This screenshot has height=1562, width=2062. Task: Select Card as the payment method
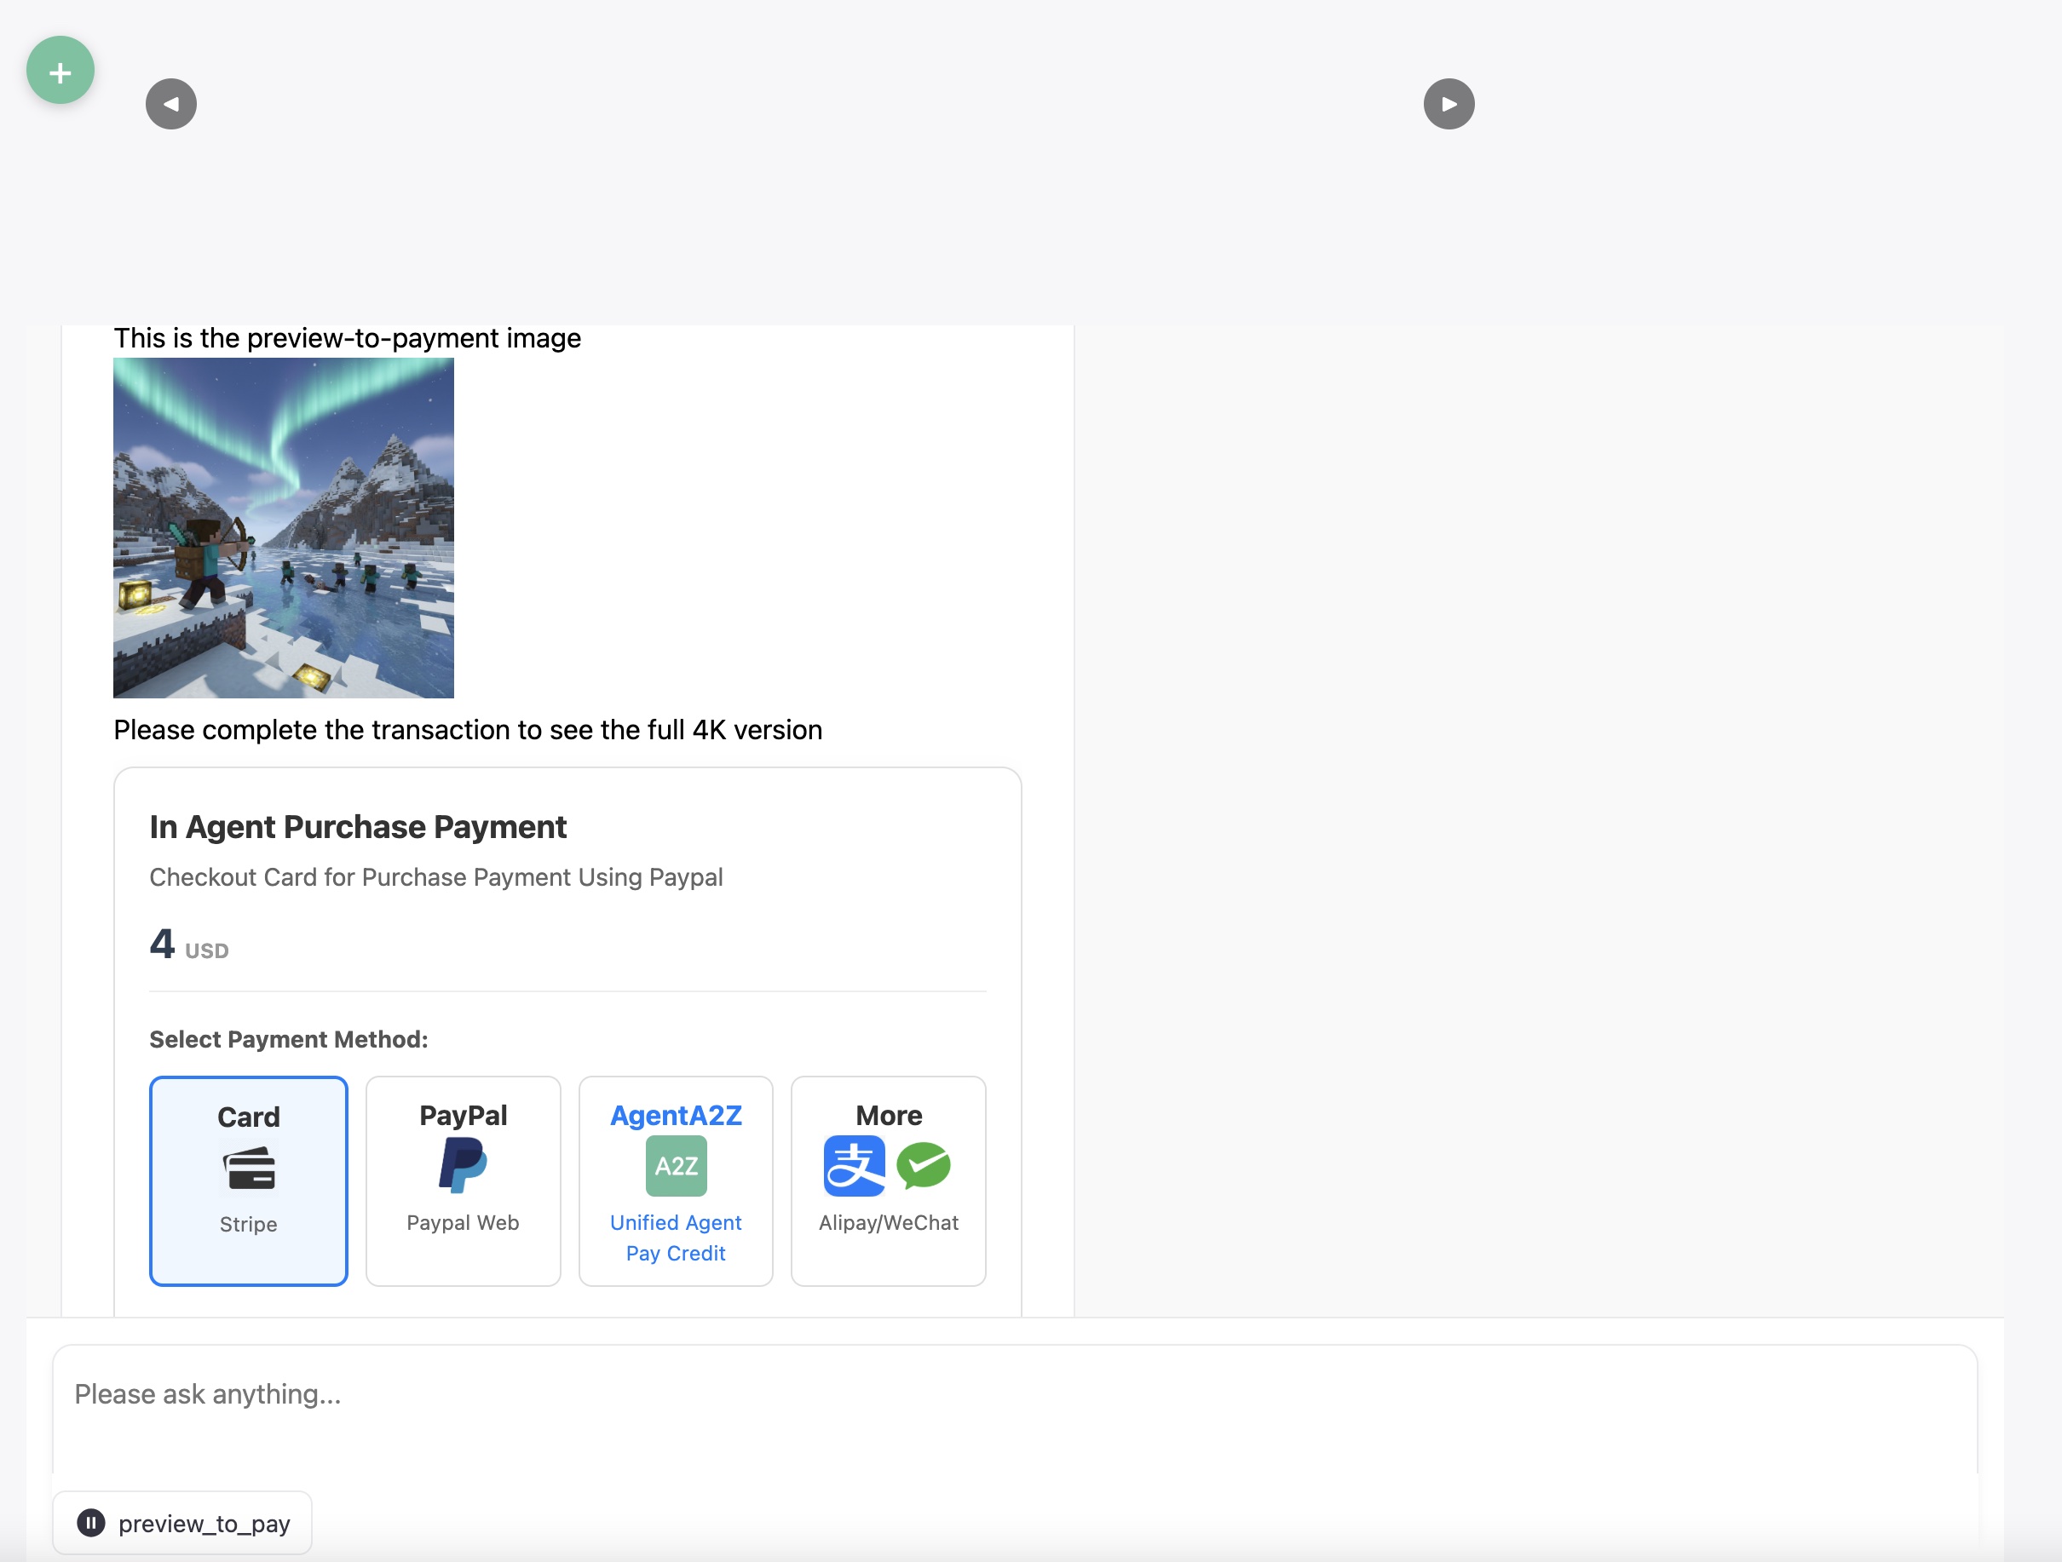click(248, 1180)
